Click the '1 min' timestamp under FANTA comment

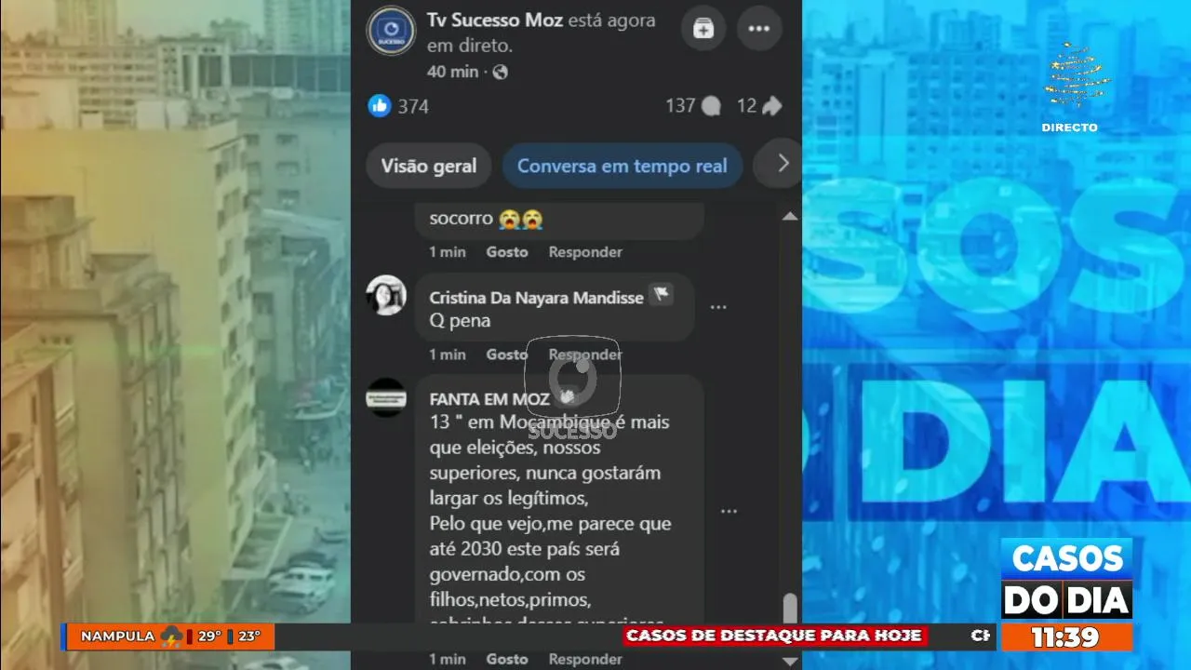click(x=448, y=659)
